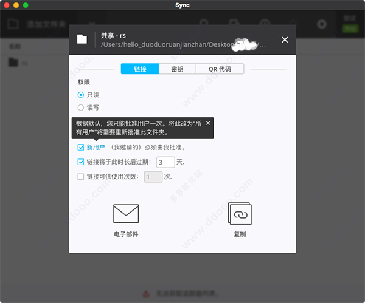
Task: Select the 读写 permission radio button
Action: coord(81,107)
